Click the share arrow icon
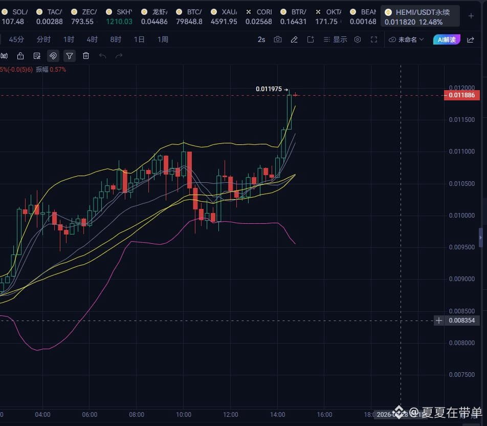 coord(471,39)
